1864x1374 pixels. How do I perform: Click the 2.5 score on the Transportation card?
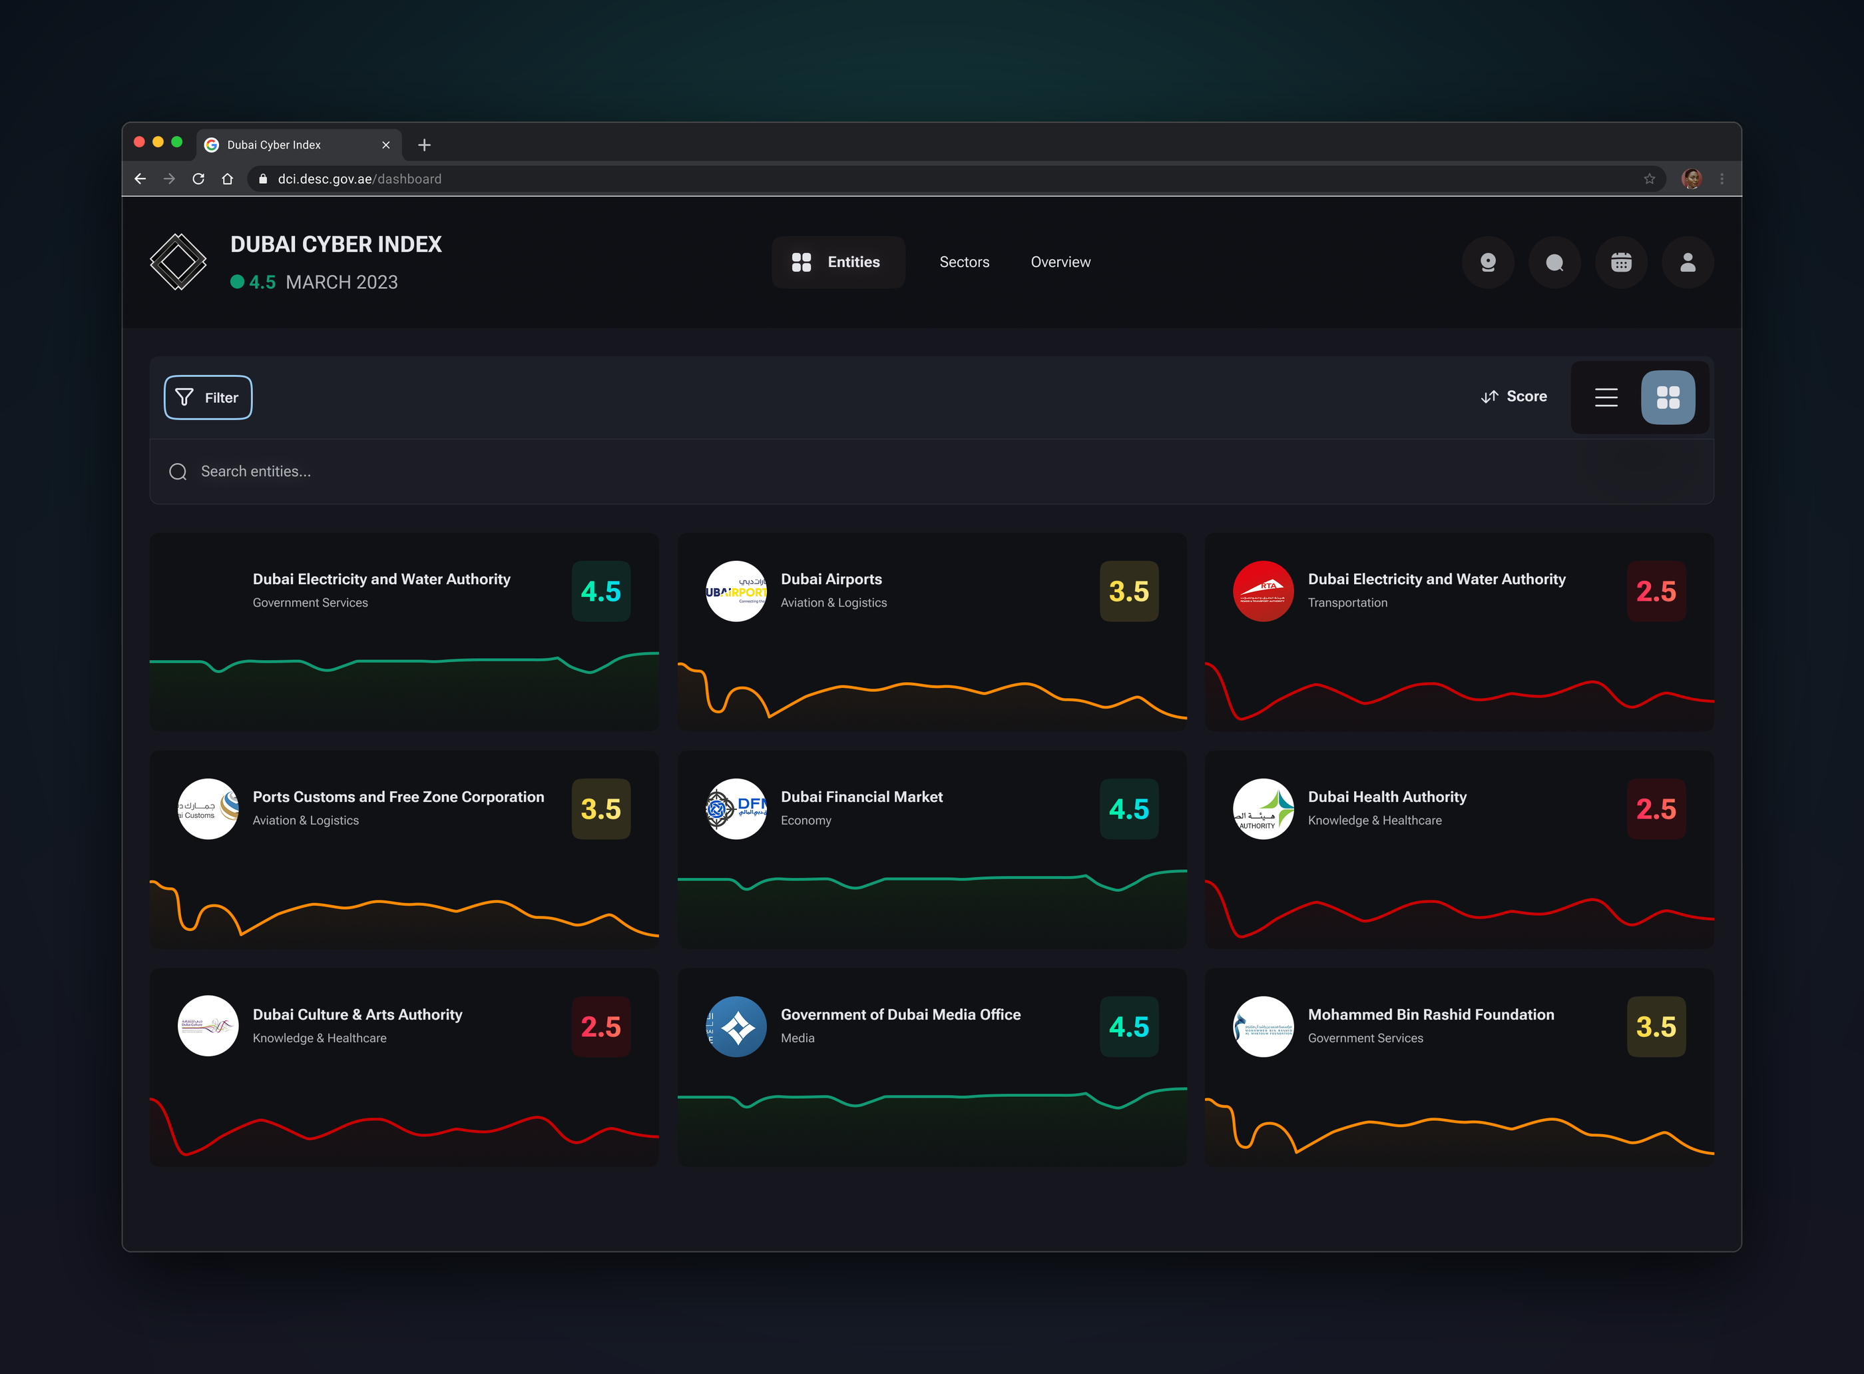pos(1656,591)
